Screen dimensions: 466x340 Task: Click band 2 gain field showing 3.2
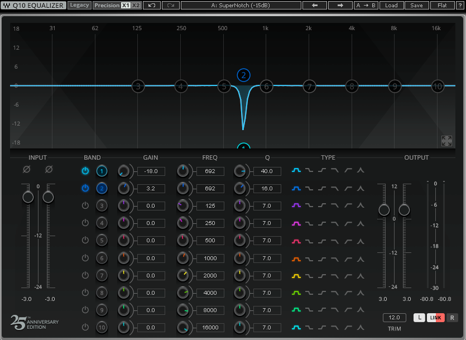[x=151, y=189]
